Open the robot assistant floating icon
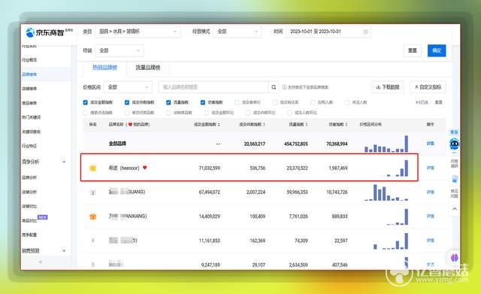Viewport: 481px width, 294px height. 454,144
